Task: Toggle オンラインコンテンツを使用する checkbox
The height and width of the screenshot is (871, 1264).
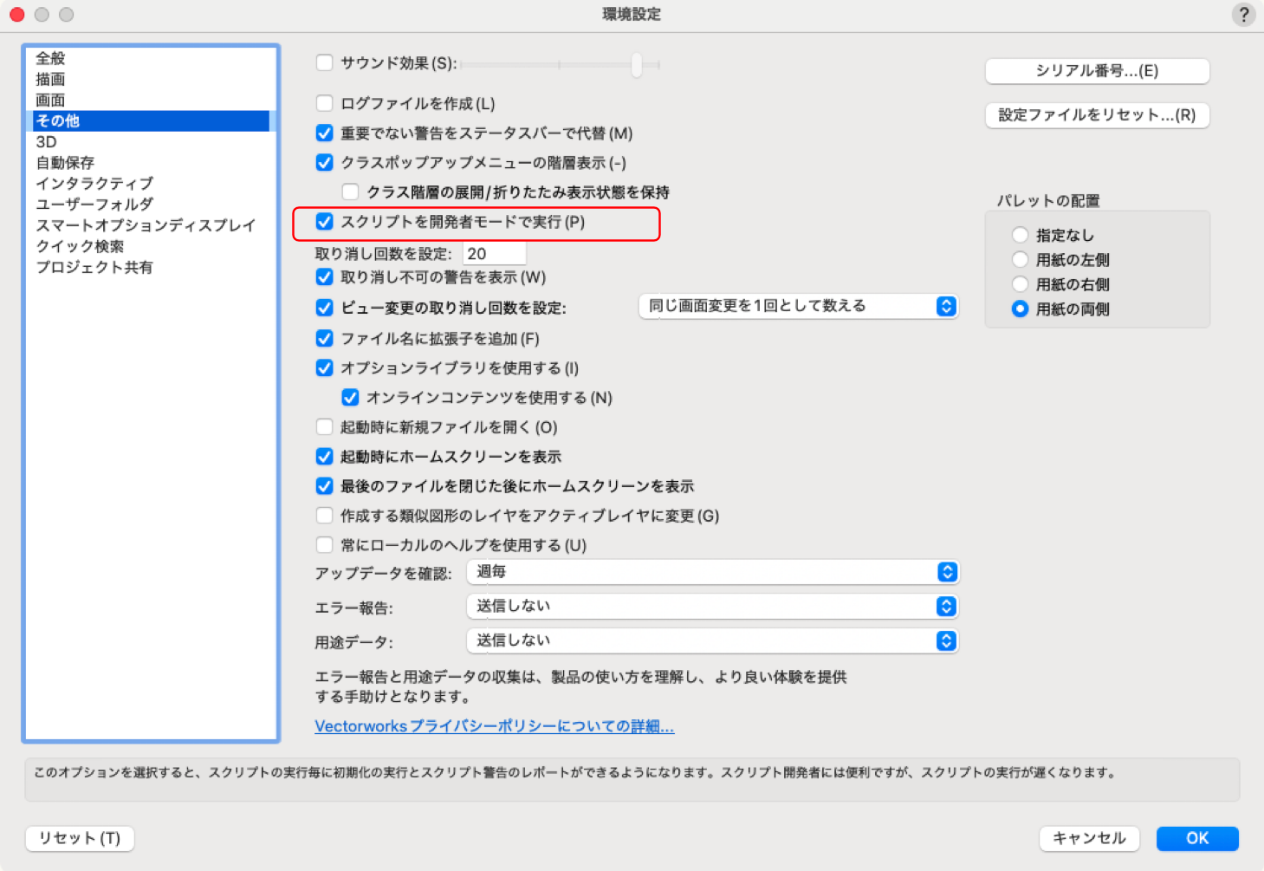Action: (350, 397)
